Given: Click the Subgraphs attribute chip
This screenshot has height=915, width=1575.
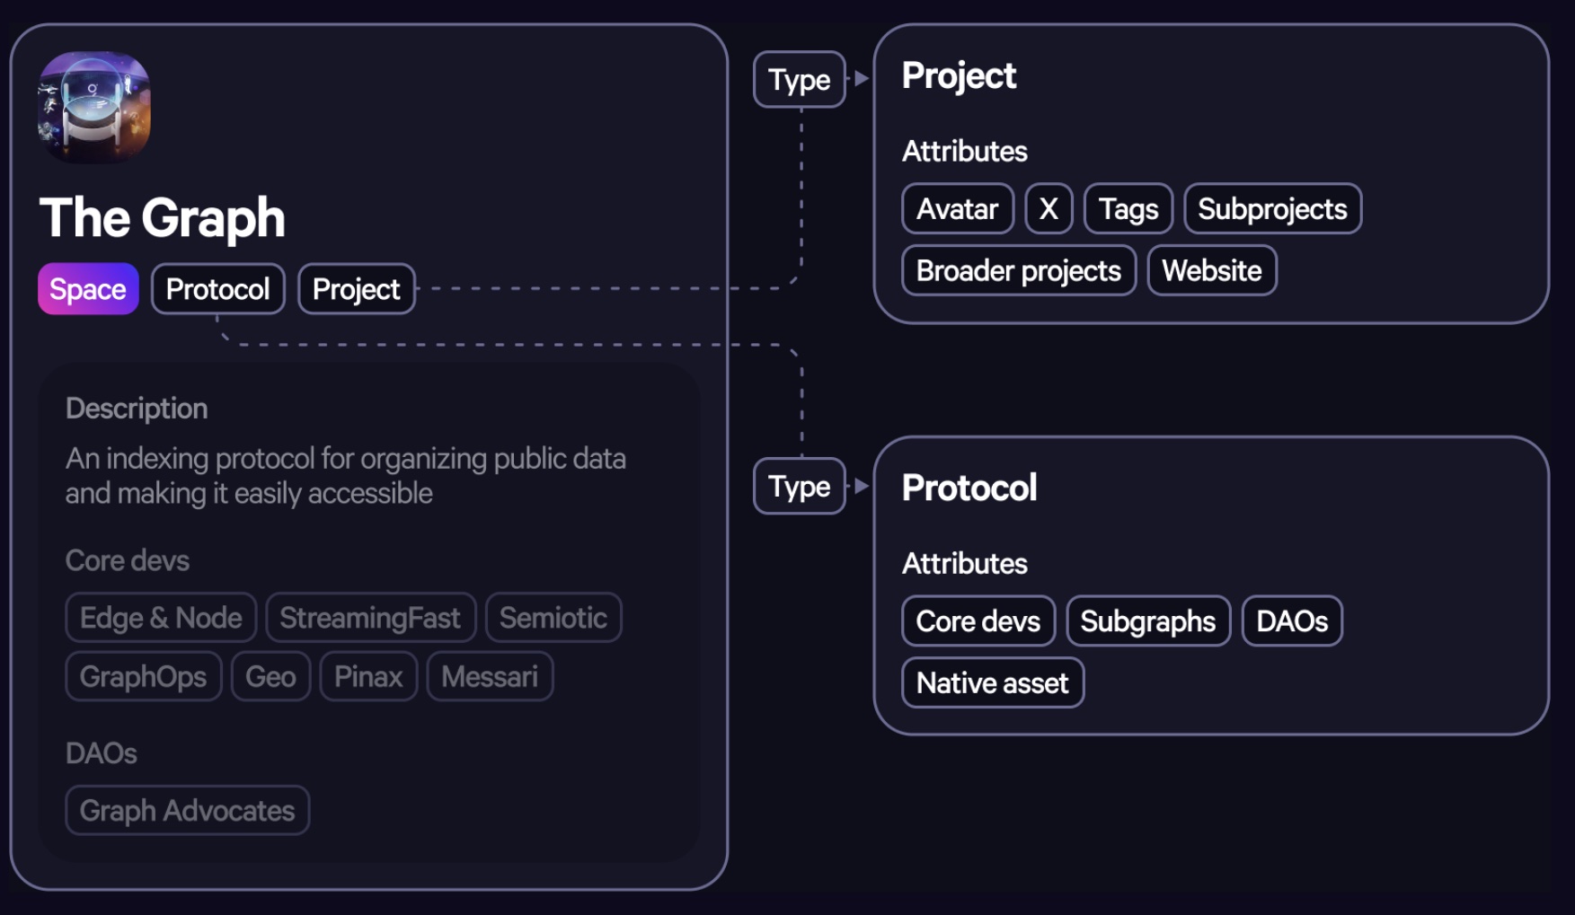Looking at the screenshot, I should tap(1147, 621).
